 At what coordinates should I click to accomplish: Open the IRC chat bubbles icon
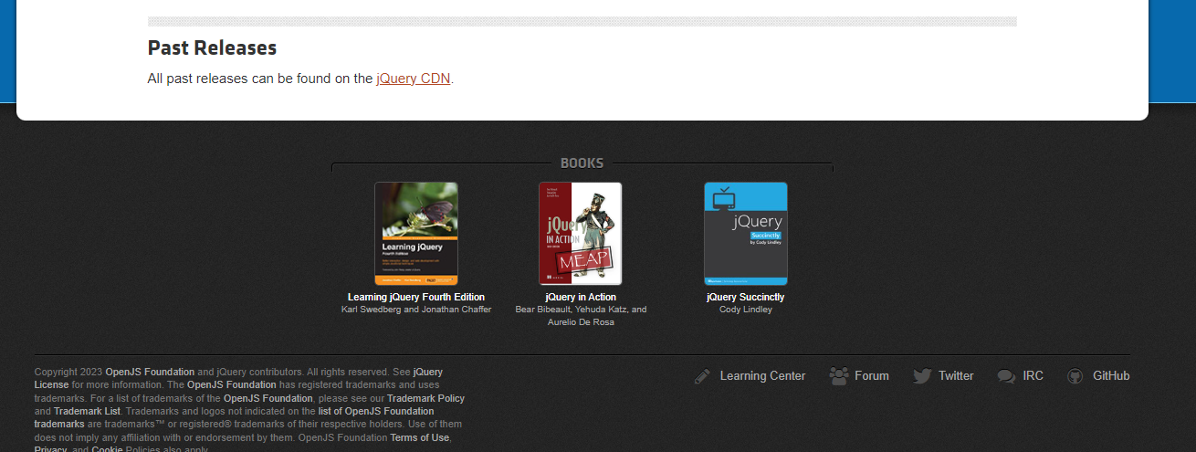[1006, 376]
